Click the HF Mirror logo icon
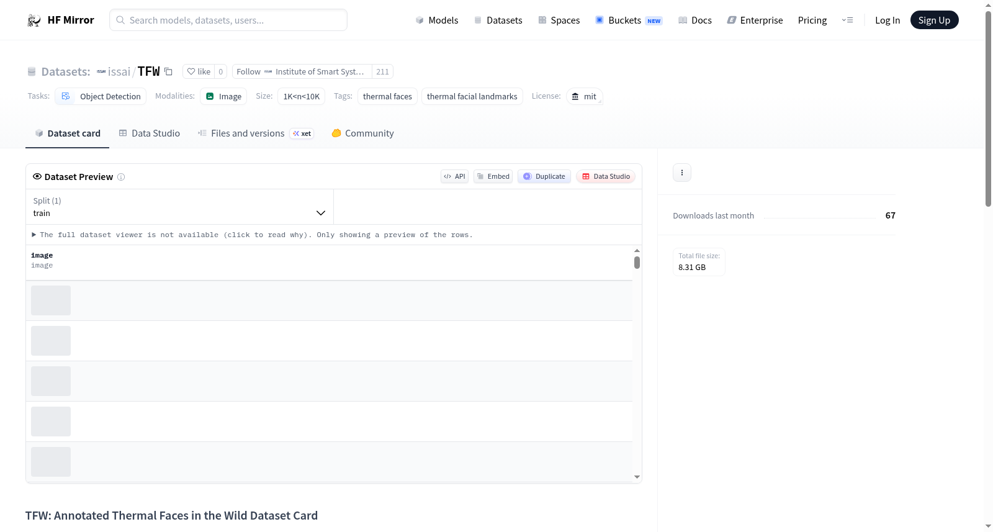The image size is (993, 532). coord(34,20)
